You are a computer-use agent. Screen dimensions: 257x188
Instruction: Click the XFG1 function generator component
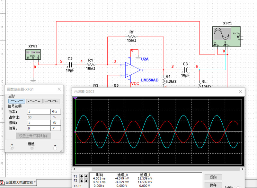tap(34, 54)
